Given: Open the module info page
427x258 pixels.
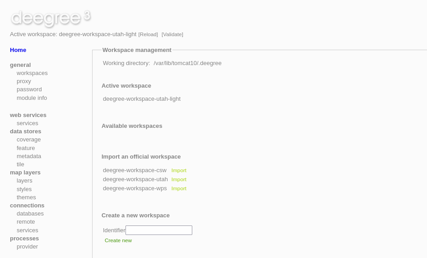Looking at the screenshot, I should [32, 98].
